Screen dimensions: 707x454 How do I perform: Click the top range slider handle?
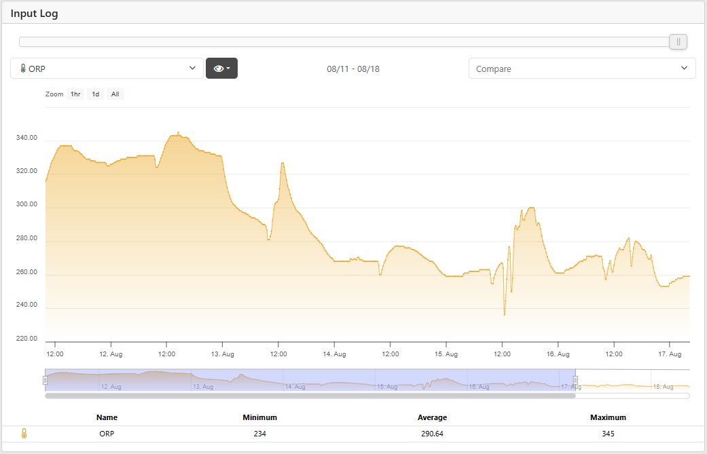678,42
